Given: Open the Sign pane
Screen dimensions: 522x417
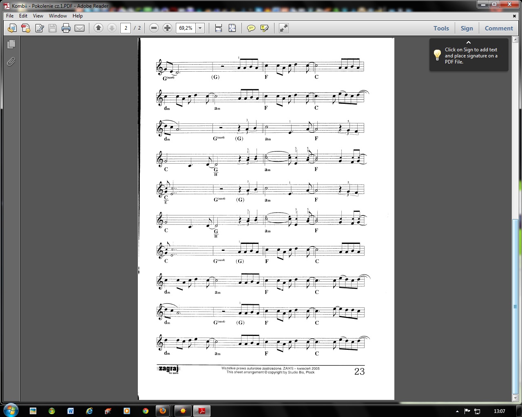Looking at the screenshot, I should pos(467,28).
